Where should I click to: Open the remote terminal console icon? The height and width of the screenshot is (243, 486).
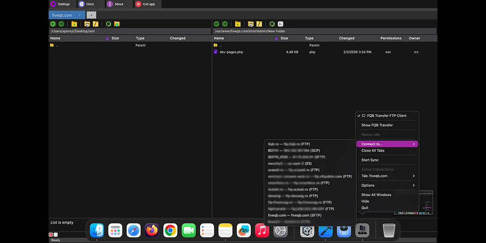(x=281, y=24)
